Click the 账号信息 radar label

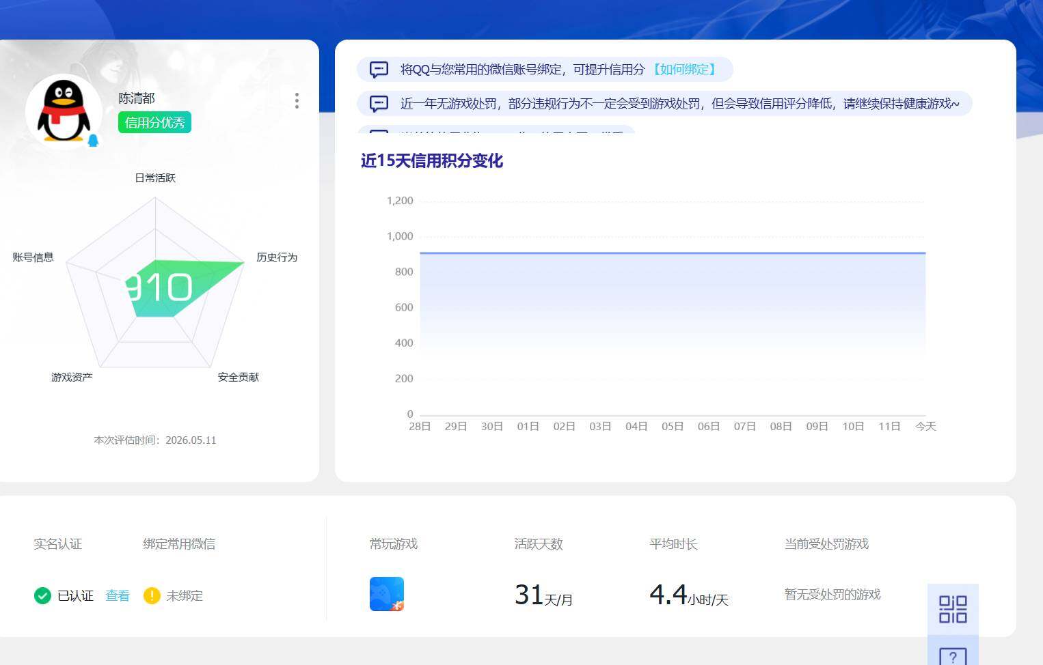tap(33, 257)
